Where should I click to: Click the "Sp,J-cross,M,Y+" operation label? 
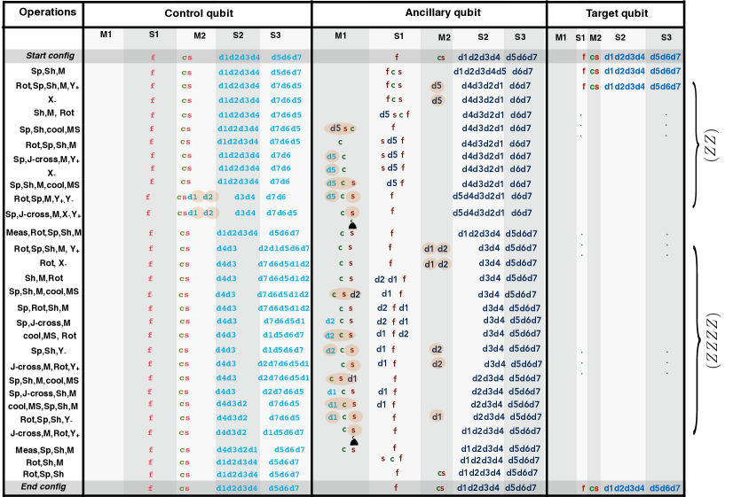[46, 159]
